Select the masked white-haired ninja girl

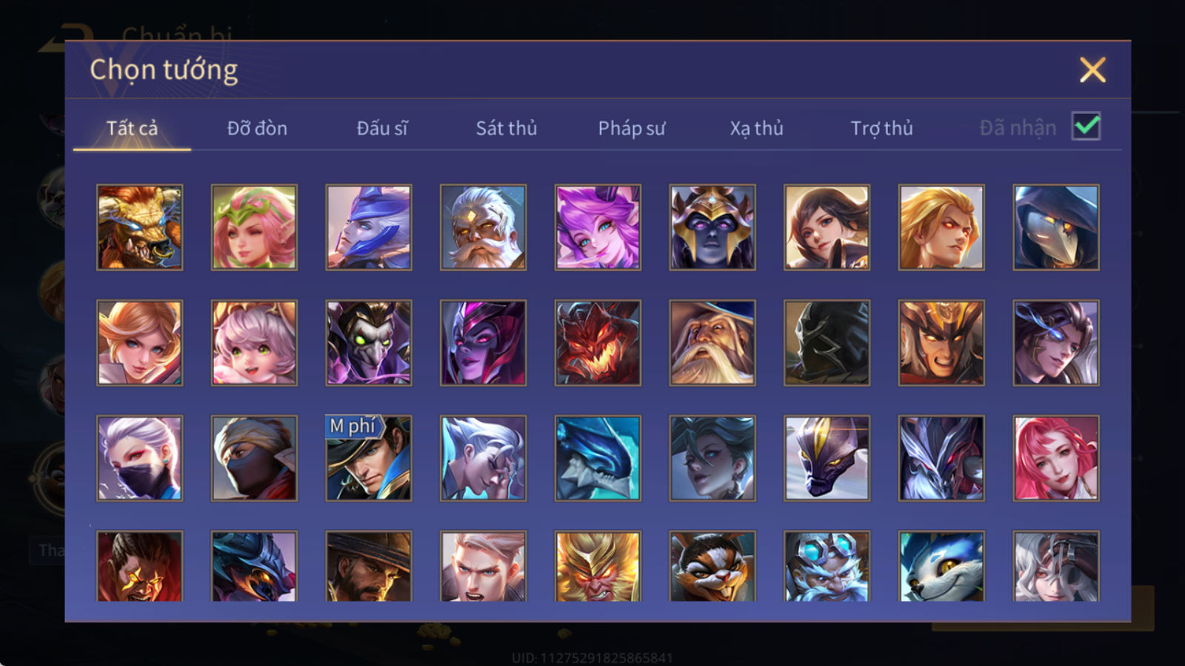(139, 458)
